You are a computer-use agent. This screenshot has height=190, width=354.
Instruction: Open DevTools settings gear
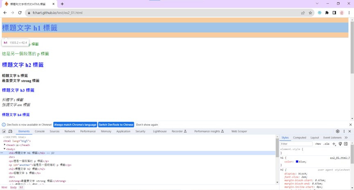point(338,131)
